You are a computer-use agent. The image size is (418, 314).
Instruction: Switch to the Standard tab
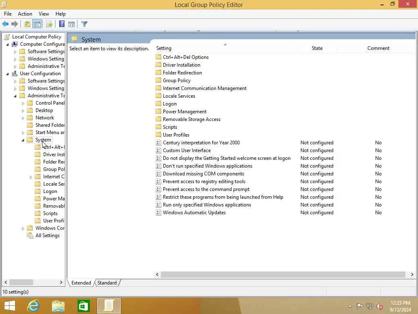coord(107,283)
